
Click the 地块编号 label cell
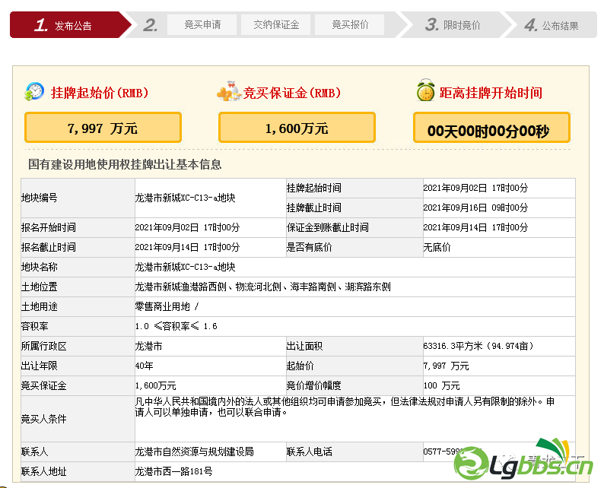click(x=78, y=198)
